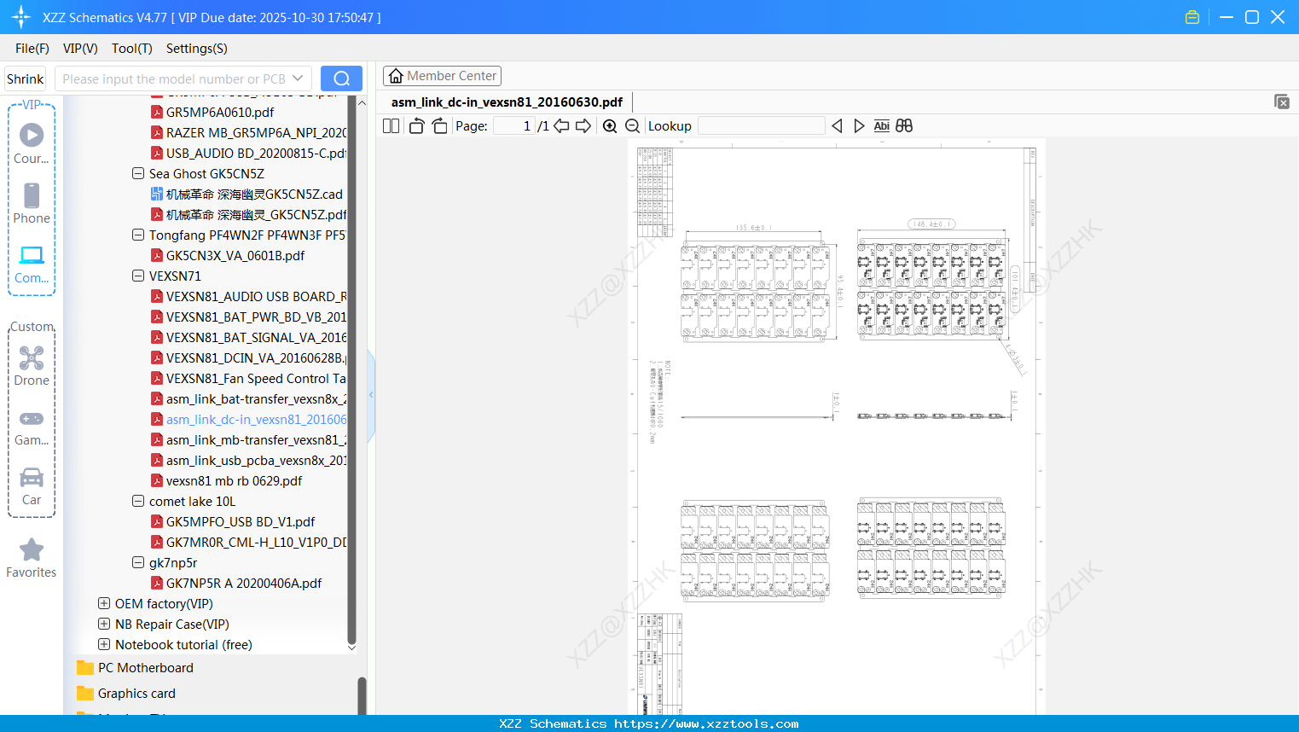This screenshot has width=1299, height=732.
Task: Rotate page counterclockwise
Action: pos(416,125)
